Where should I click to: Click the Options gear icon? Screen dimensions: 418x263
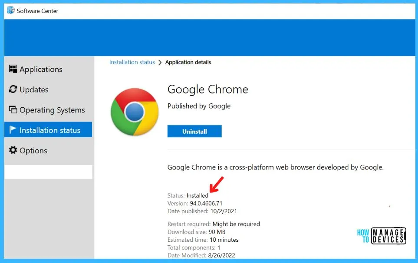(x=13, y=150)
